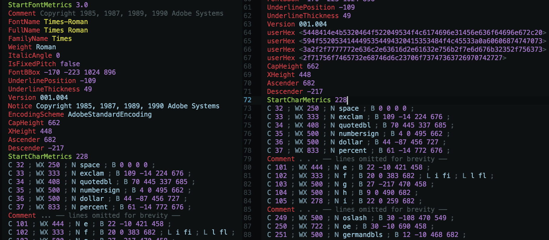549x240 pixels.
Task: Click the C 250 oe metrics row
Action: [351, 226]
